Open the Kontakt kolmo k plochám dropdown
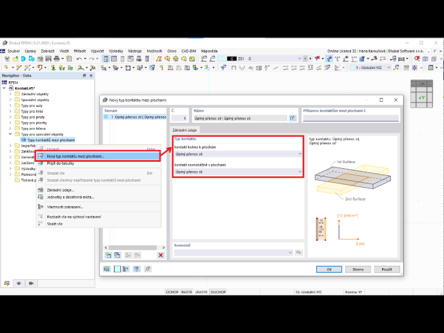Screen dimensions: 444x333 pyautogui.click(x=238, y=154)
